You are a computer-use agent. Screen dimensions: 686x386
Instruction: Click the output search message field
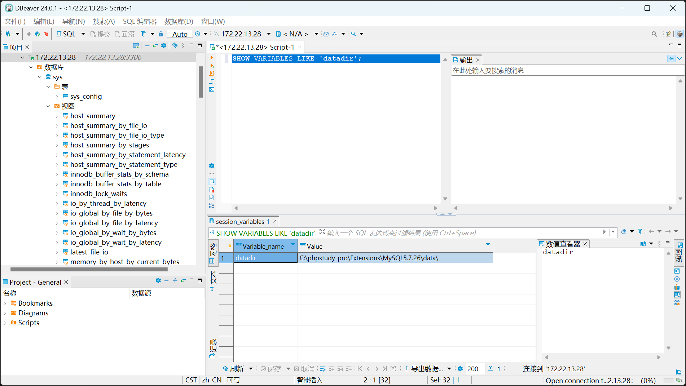point(568,71)
